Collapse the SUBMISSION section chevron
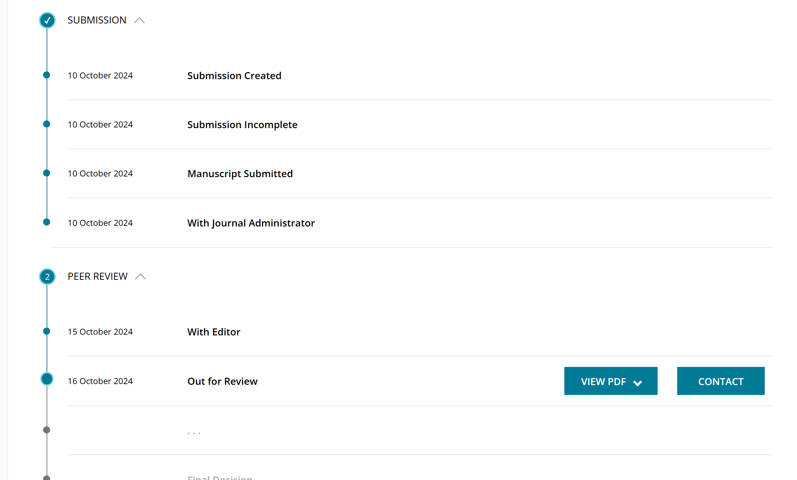Screen dimensions: 797x480 tap(139, 20)
